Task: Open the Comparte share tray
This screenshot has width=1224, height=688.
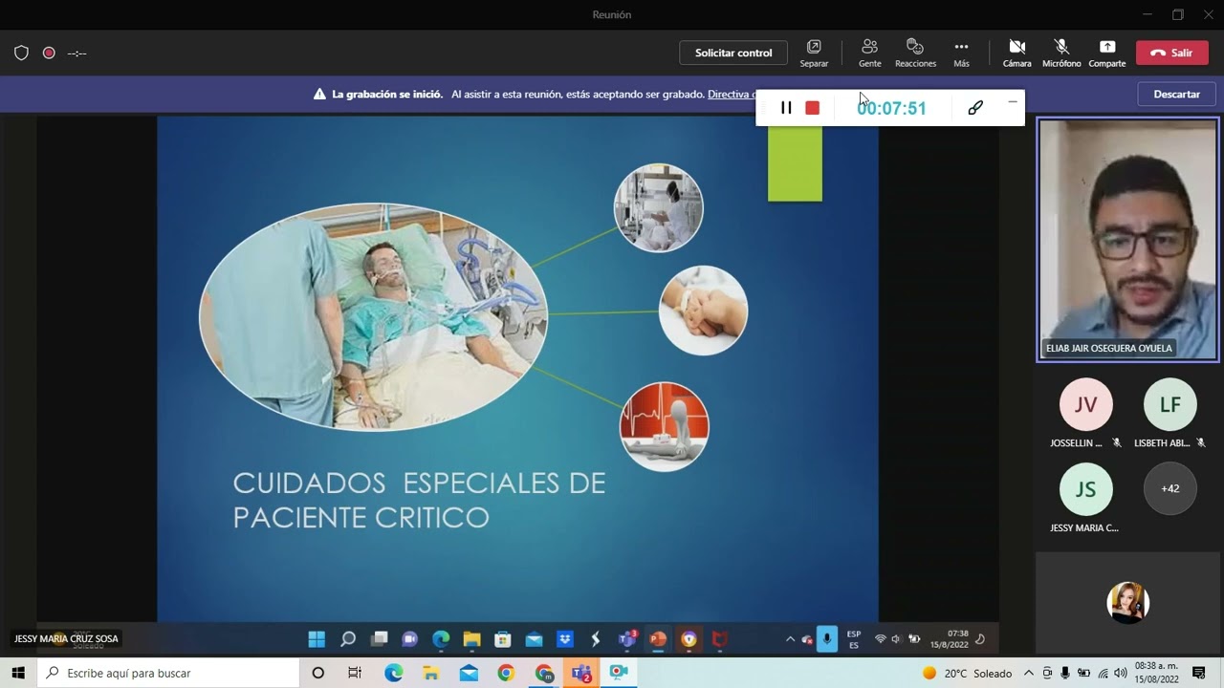Action: [x=1107, y=53]
